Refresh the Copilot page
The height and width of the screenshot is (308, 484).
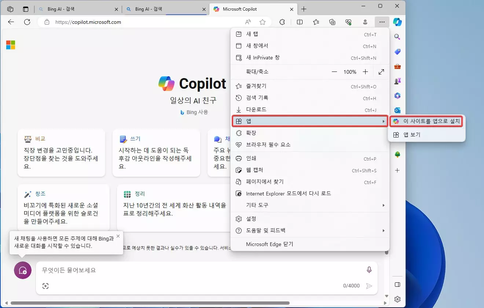pos(27,22)
